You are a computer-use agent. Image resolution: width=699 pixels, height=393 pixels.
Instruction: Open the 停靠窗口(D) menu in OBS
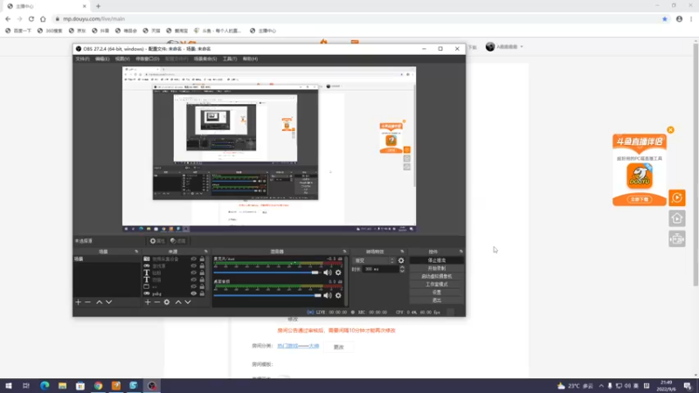point(148,59)
